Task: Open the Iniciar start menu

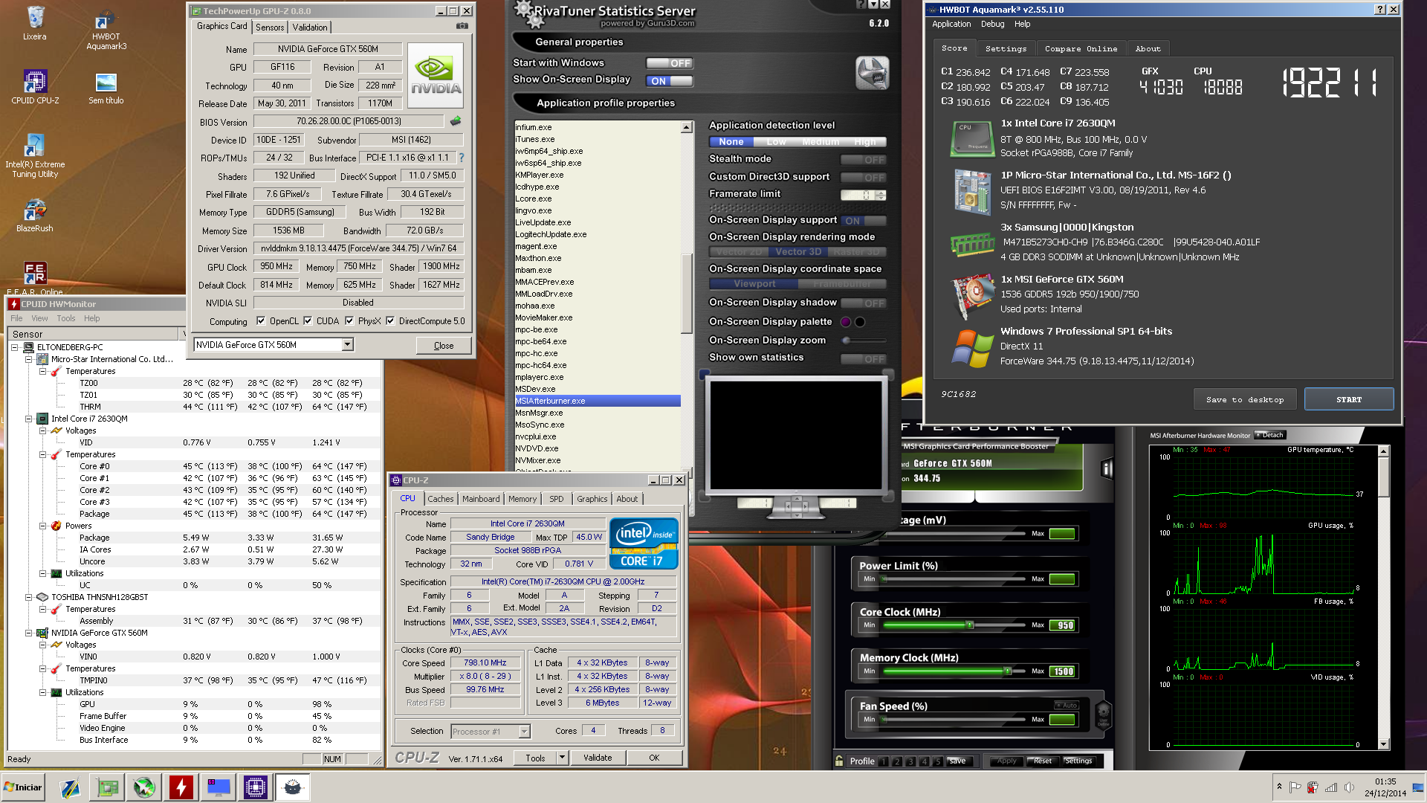Action: (x=23, y=787)
